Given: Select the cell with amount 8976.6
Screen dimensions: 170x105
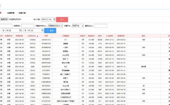Looking at the screenshot, I should [x=33, y=47].
